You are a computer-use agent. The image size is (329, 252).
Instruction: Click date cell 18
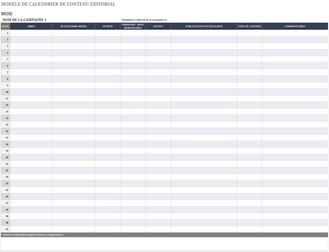pos(5,144)
